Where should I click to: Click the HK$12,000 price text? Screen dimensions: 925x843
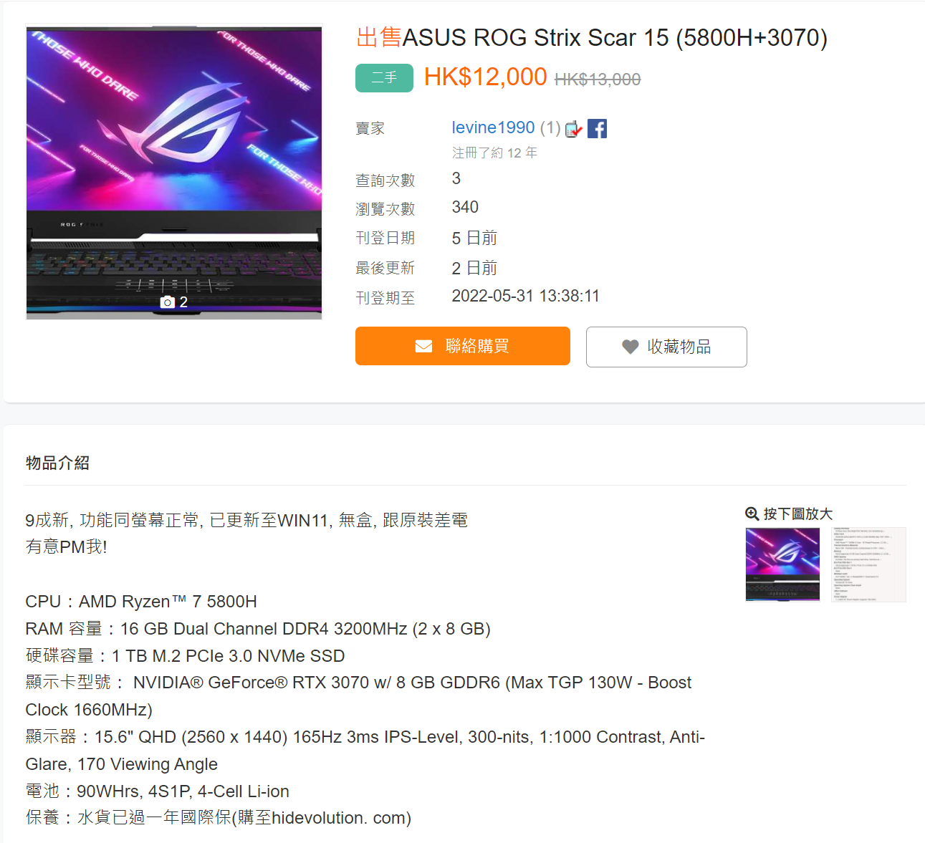click(x=485, y=77)
